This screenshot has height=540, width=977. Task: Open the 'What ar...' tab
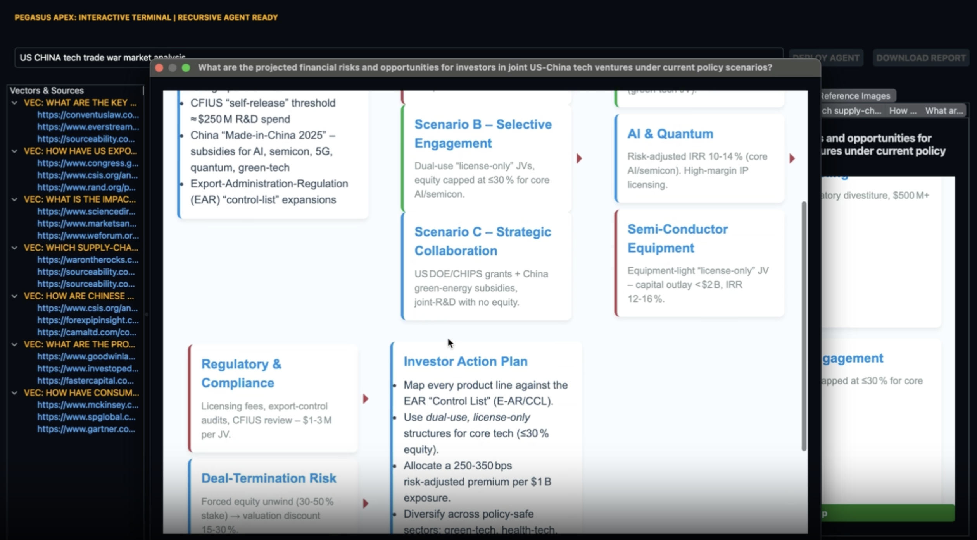944,111
